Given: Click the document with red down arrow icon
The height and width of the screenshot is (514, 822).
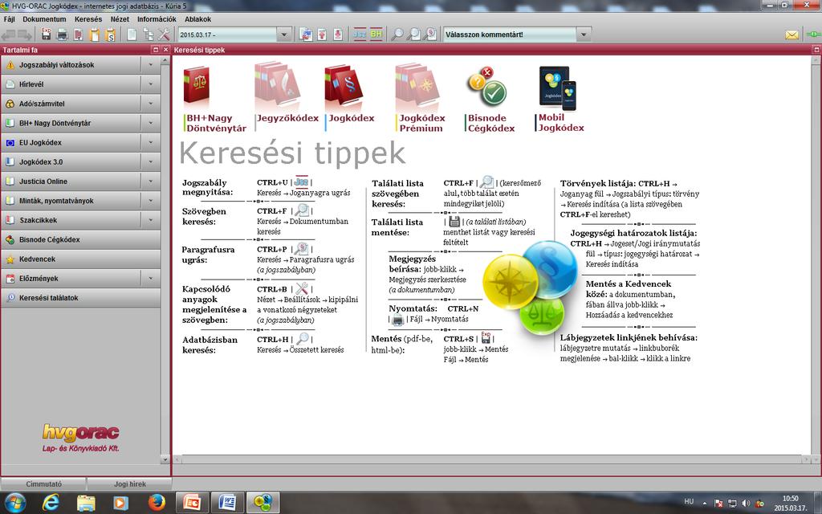Looking at the screenshot, I should [338, 35].
